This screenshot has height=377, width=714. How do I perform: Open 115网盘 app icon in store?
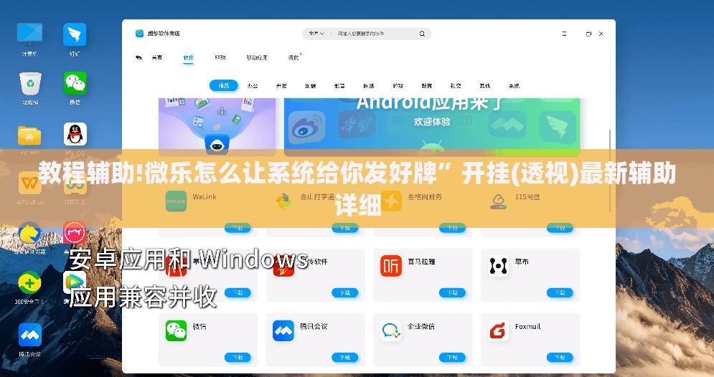pos(498,201)
